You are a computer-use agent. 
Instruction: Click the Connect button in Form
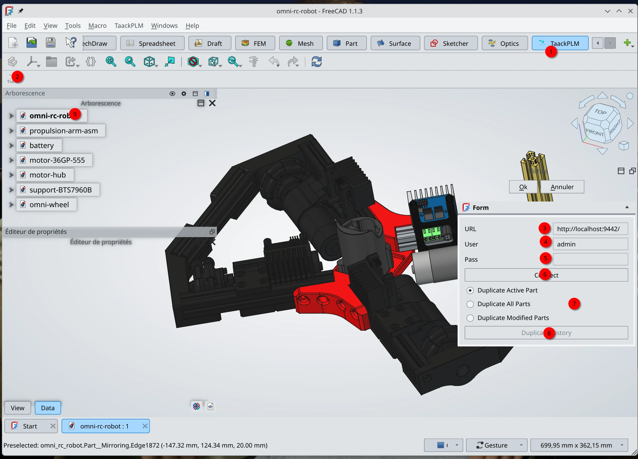point(546,275)
